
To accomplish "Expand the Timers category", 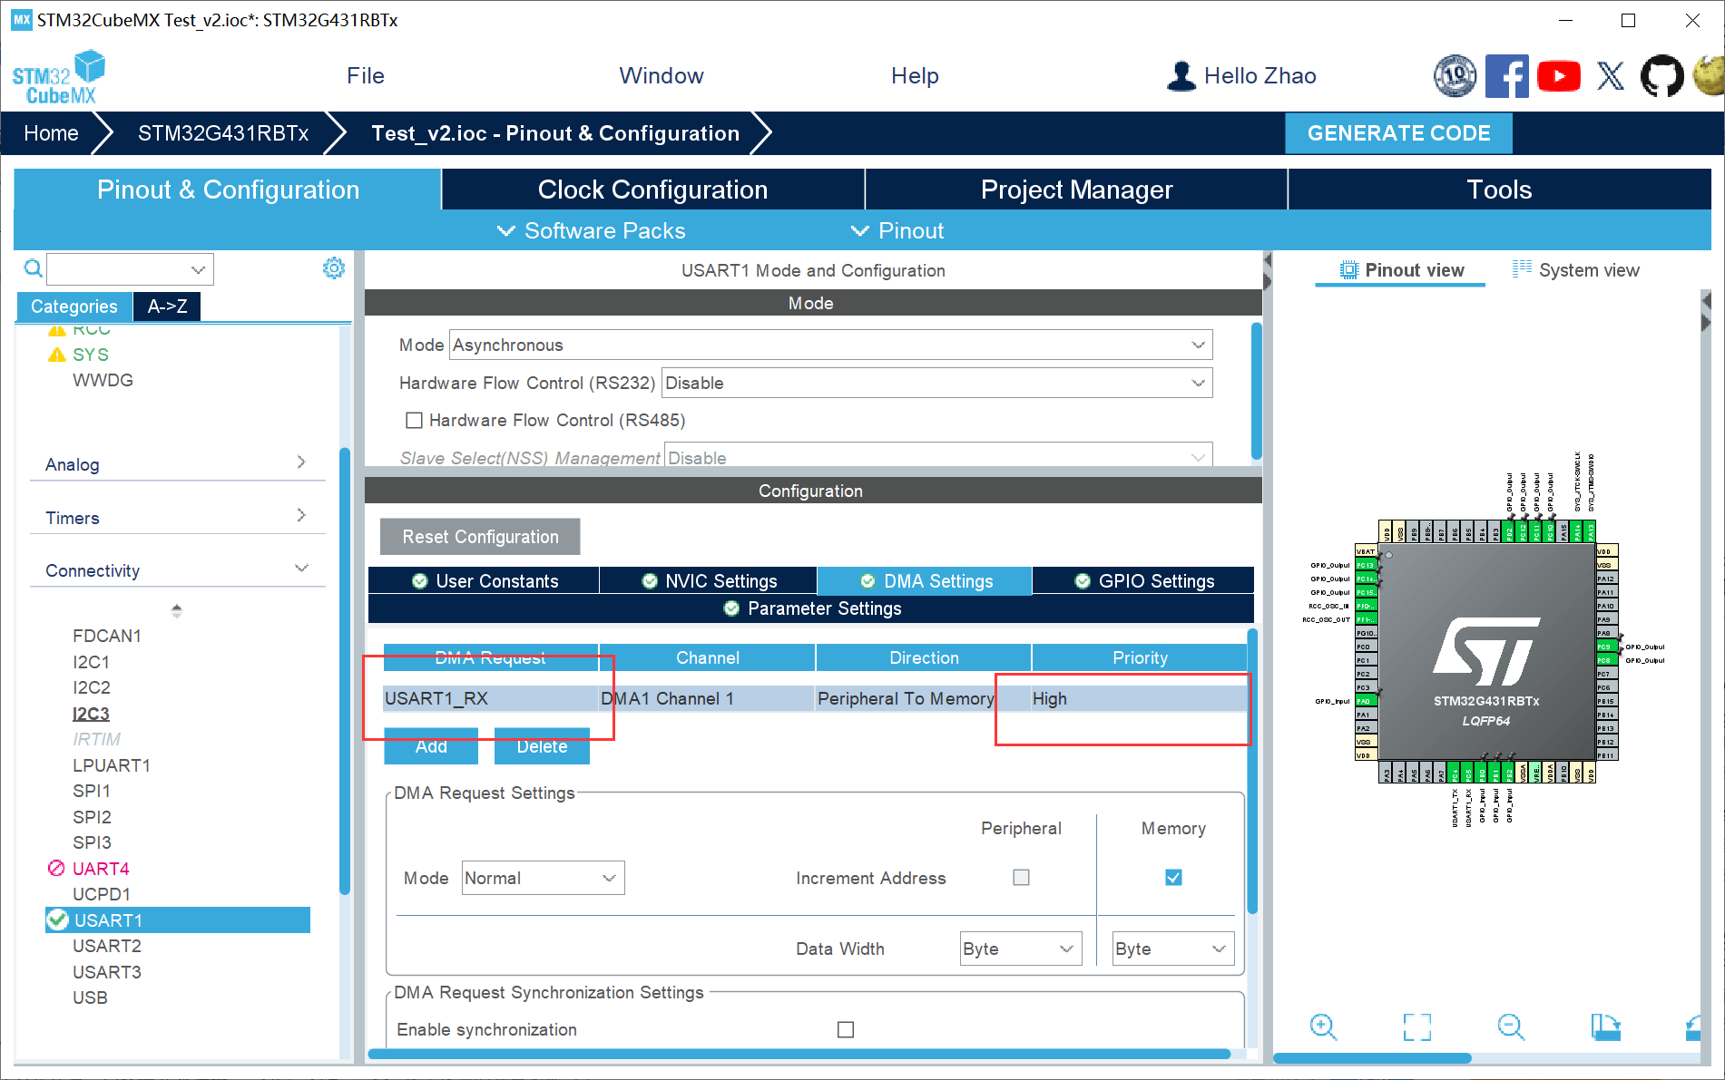I will click(x=177, y=518).
